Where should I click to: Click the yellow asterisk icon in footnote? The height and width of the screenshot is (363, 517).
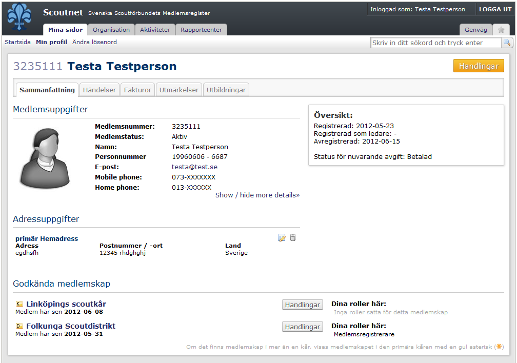coord(499,347)
